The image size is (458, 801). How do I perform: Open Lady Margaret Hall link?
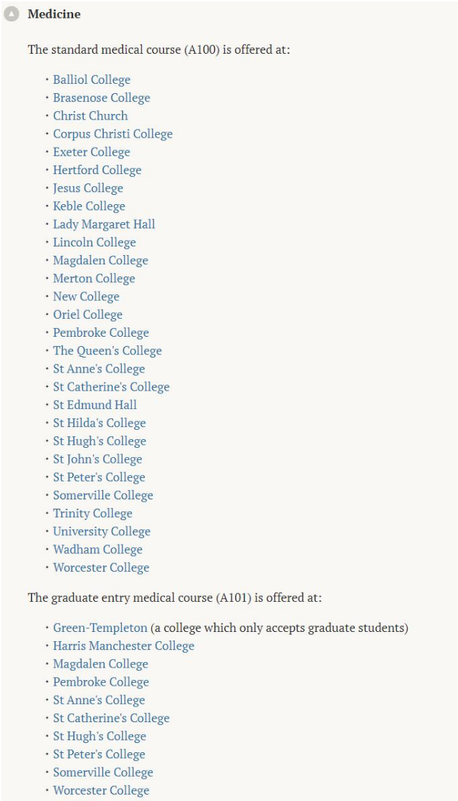(104, 224)
